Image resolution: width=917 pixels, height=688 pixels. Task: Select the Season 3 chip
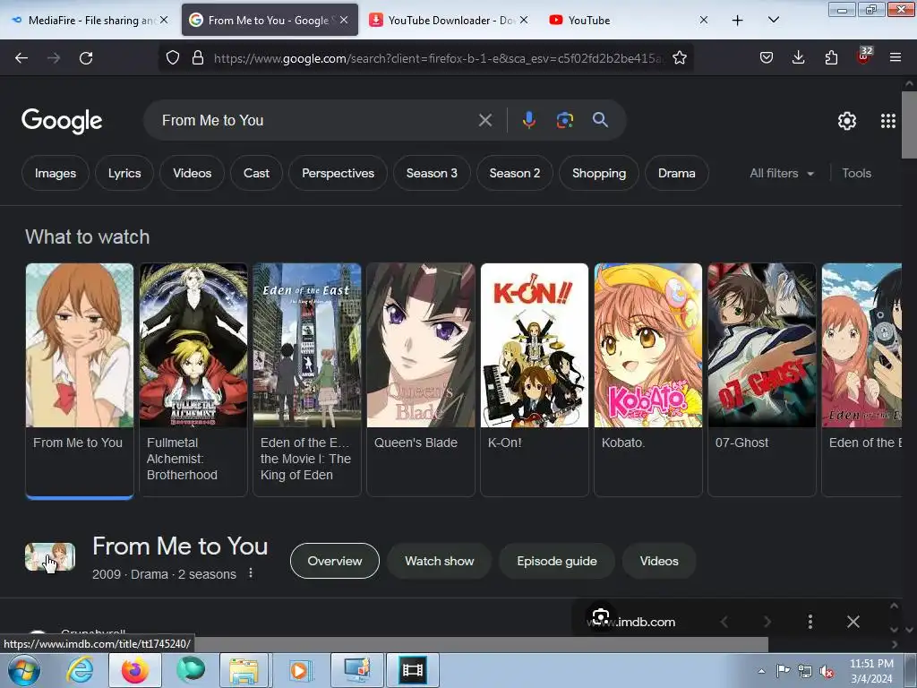pos(432,173)
